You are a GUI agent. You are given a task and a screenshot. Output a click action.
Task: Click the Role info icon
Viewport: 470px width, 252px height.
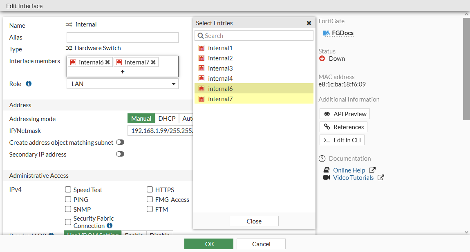tap(29, 84)
